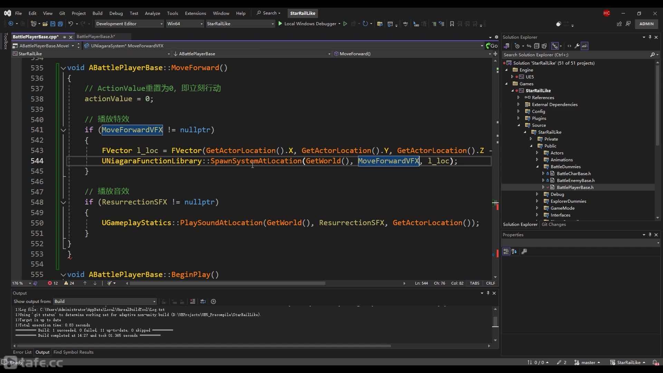Select BattleEnemyBase.h in Solution Explorer

click(x=575, y=180)
